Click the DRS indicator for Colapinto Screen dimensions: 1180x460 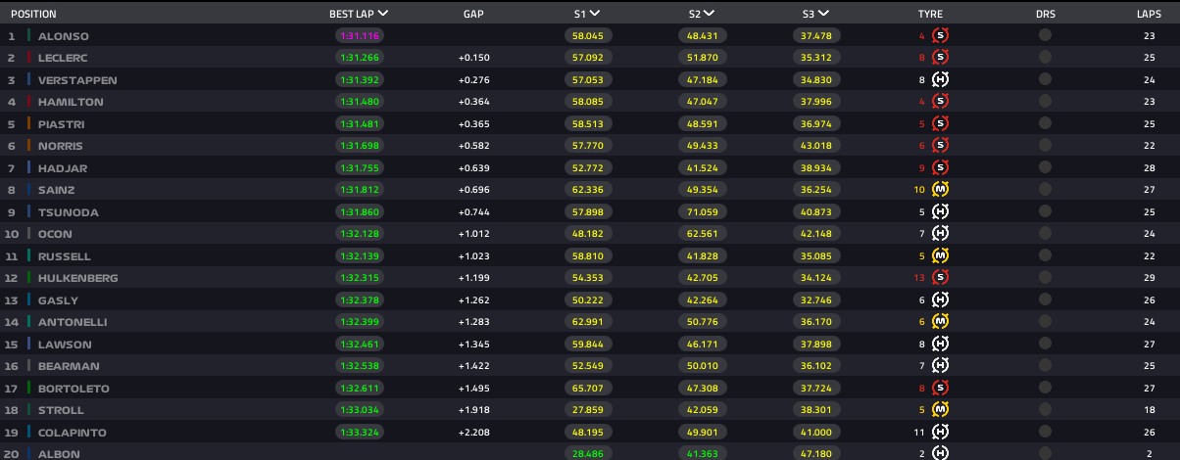pyautogui.click(x=1045, y=433)
